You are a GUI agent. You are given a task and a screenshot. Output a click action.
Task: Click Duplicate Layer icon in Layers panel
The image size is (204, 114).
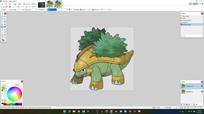(187, 104)
